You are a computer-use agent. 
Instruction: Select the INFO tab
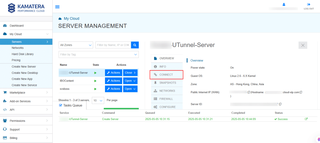tap(167, 67)
